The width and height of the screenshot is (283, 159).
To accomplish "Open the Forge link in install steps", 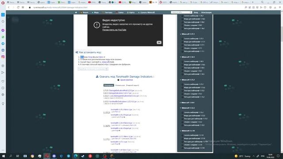I will [91, 57].
